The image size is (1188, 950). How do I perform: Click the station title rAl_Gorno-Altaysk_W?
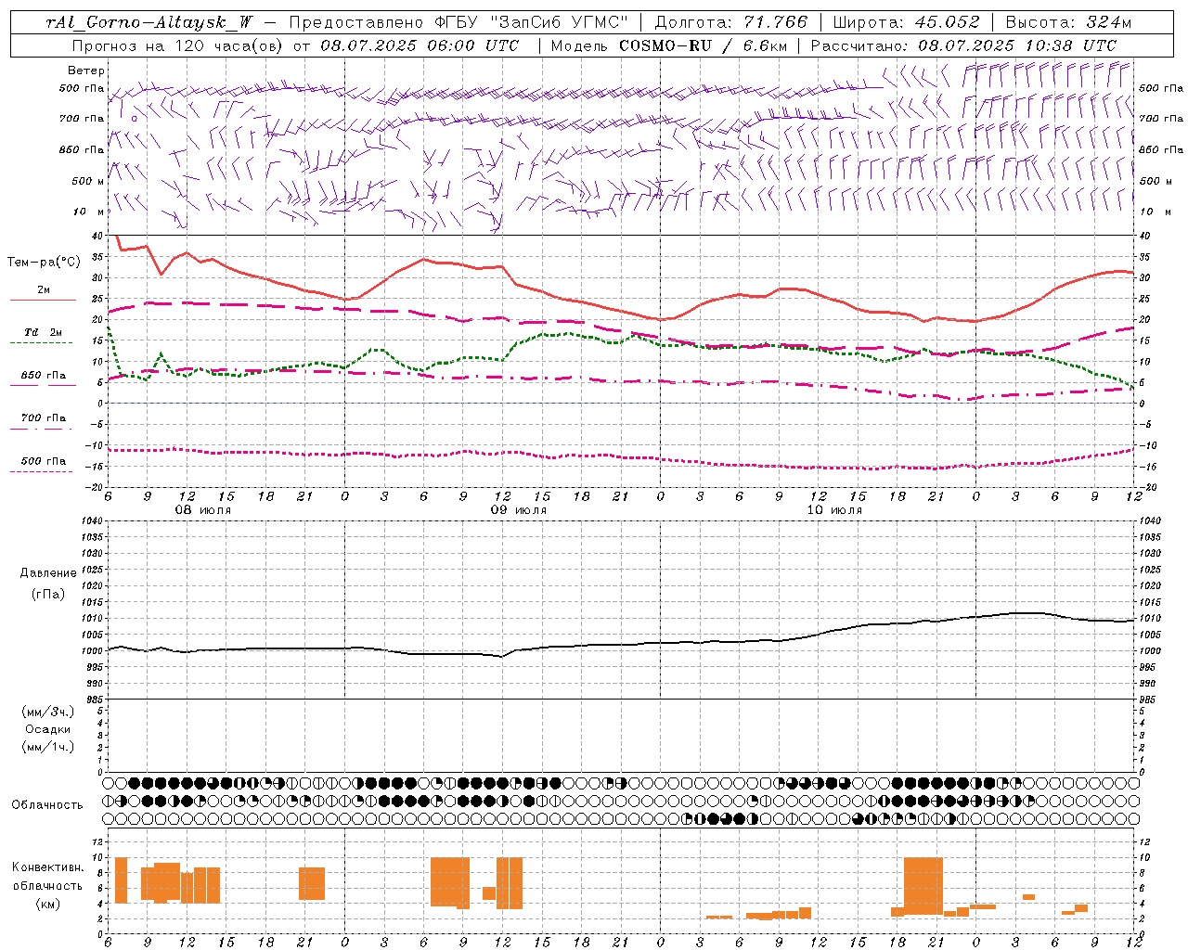(x=150, y=22)
